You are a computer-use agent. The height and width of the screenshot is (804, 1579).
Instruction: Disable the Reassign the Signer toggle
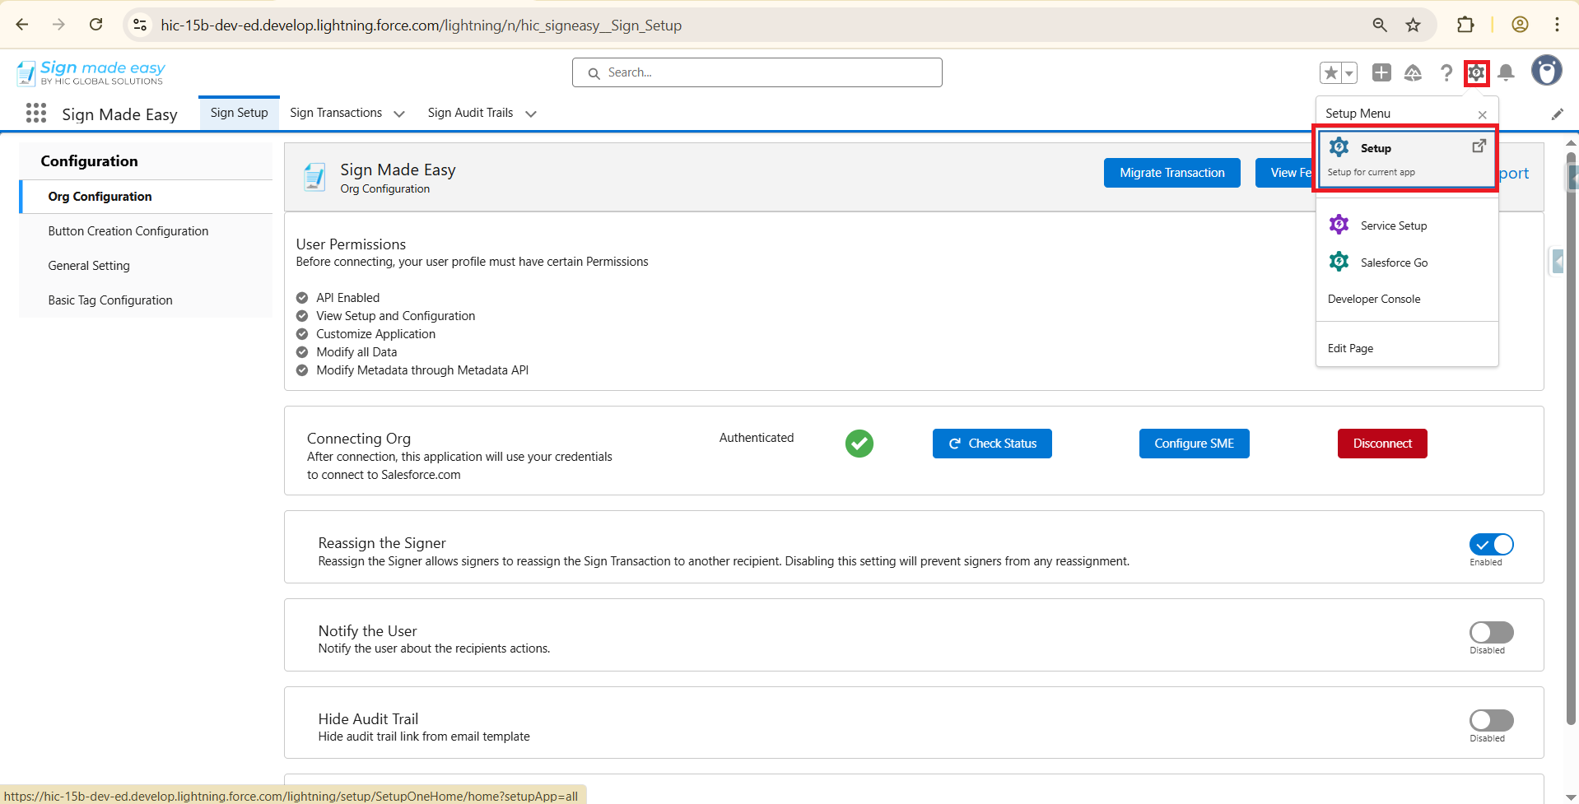(x=1491, y=545)
